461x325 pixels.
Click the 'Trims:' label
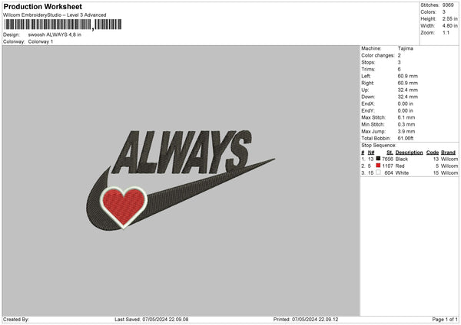(368, 69)
